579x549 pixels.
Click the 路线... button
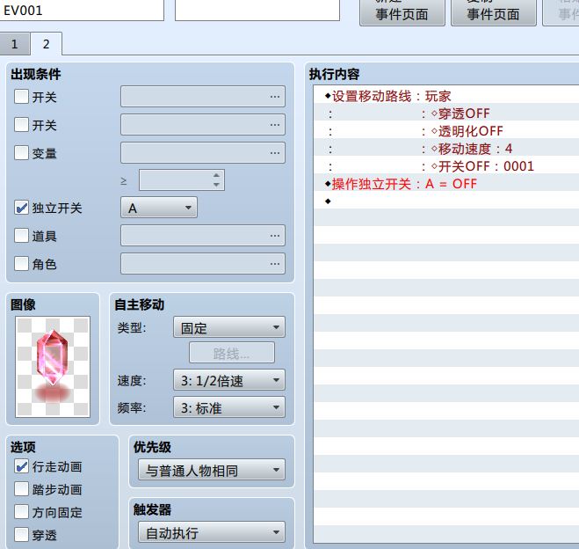click(x=232, y=353)
